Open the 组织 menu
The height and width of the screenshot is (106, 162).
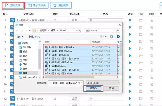20,37
